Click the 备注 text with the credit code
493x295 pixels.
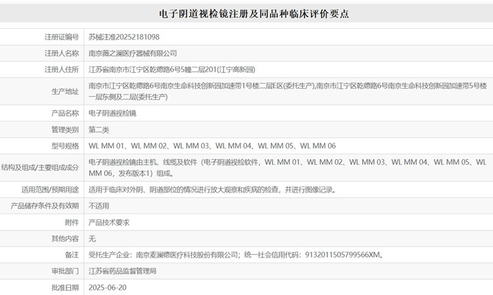pyautogui.click(x=235, y=255)
